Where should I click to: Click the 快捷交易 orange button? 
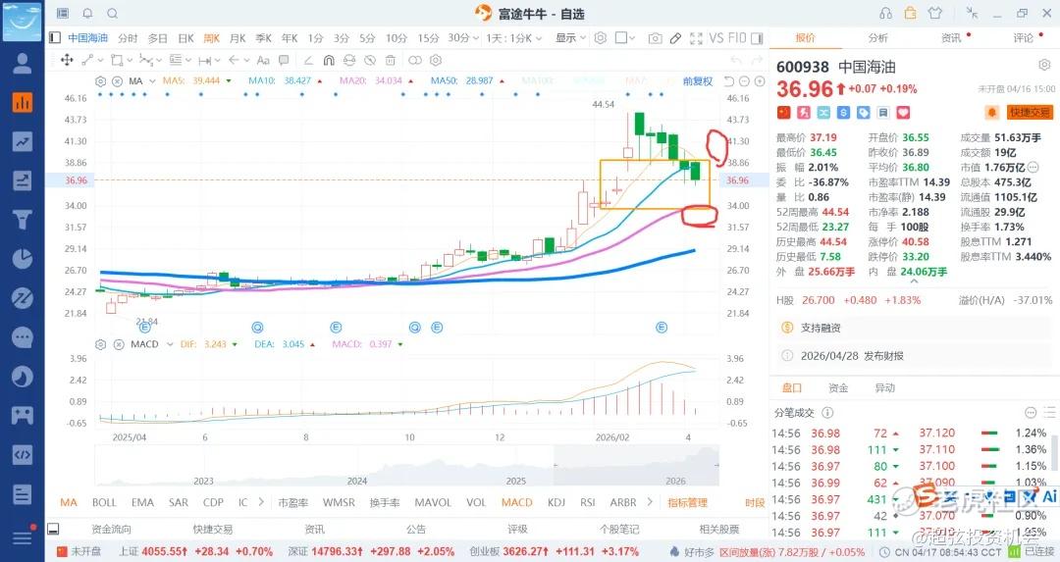tap(1030, 112)
